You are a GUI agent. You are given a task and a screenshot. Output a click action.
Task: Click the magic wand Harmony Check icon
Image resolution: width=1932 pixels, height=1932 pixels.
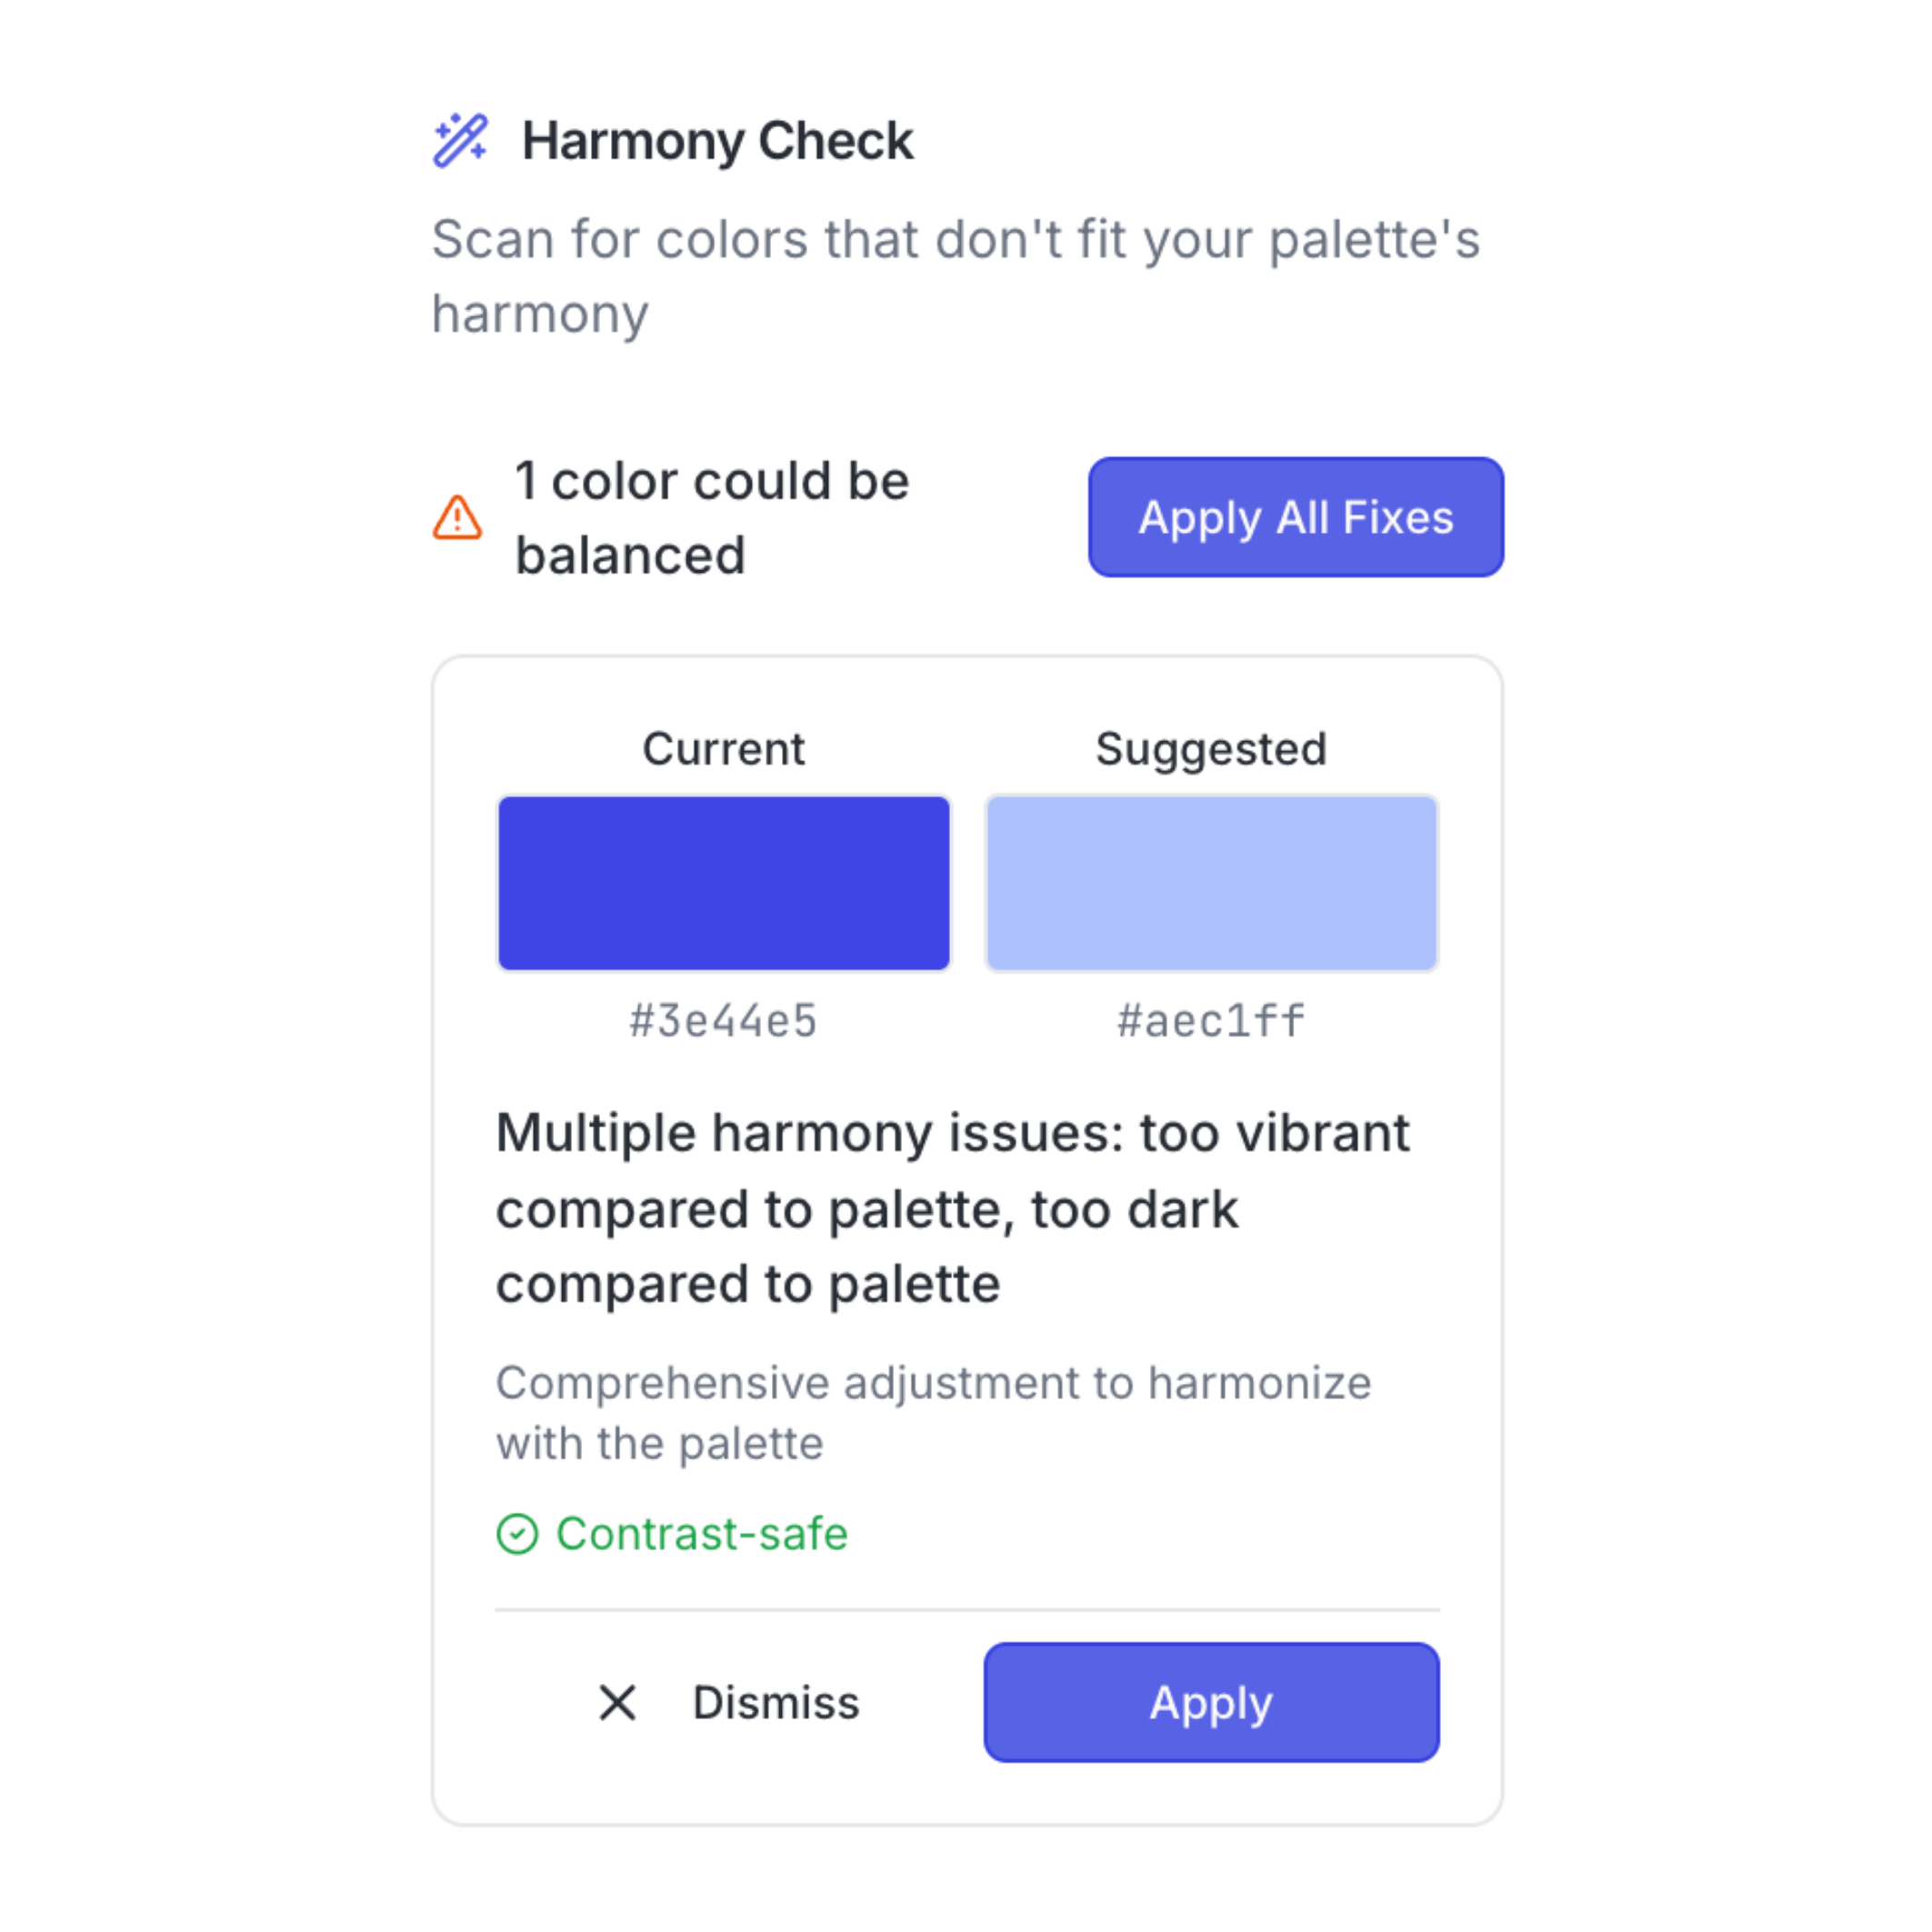[460, 140]
